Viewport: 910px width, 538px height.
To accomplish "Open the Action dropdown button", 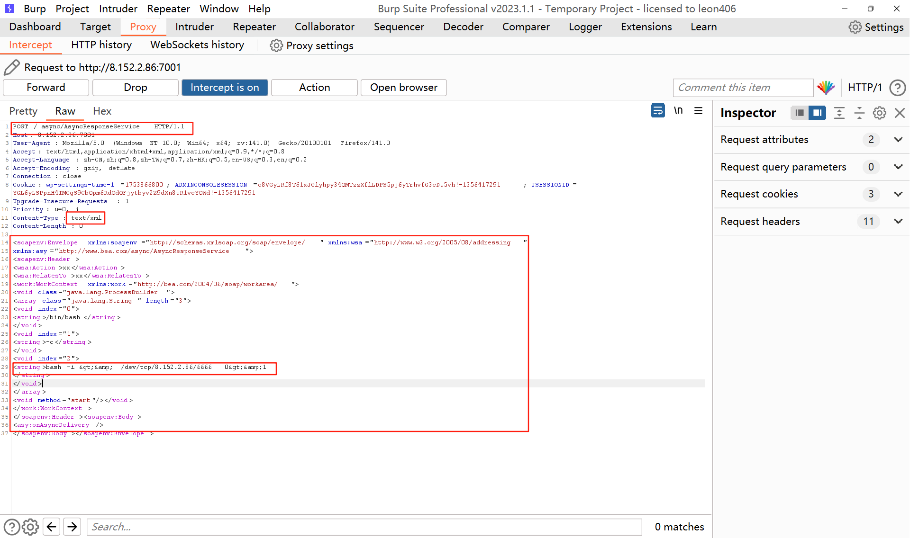I will click(x=314, y=88).
